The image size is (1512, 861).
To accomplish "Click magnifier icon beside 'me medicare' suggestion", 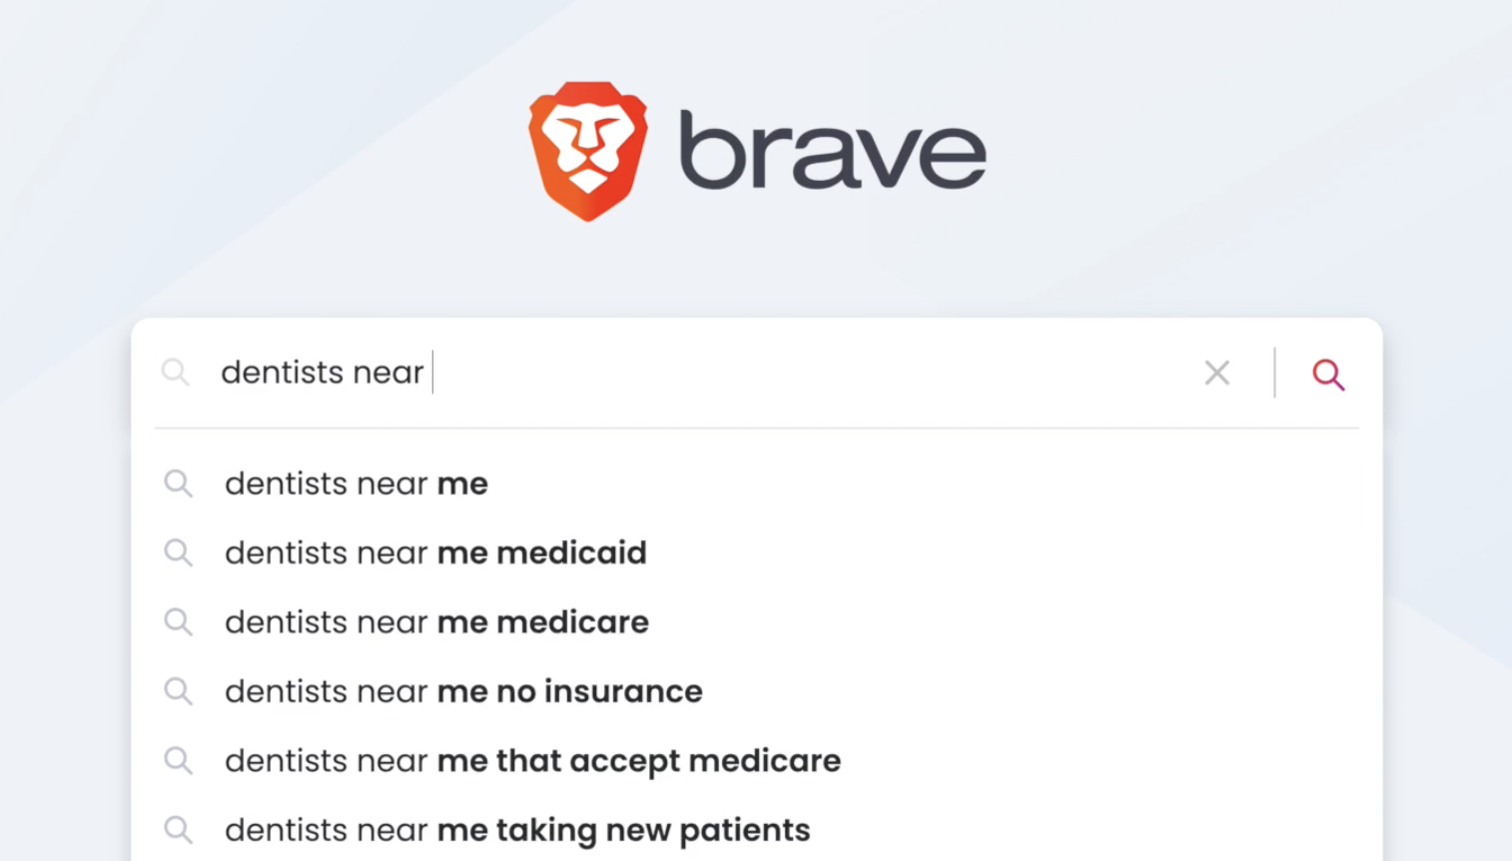I will click(x=178, y=622).
